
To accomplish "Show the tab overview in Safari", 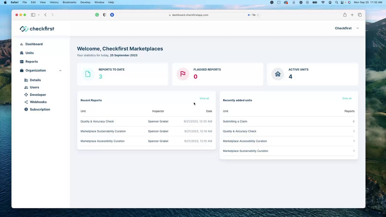I will [x=360, y=15].
